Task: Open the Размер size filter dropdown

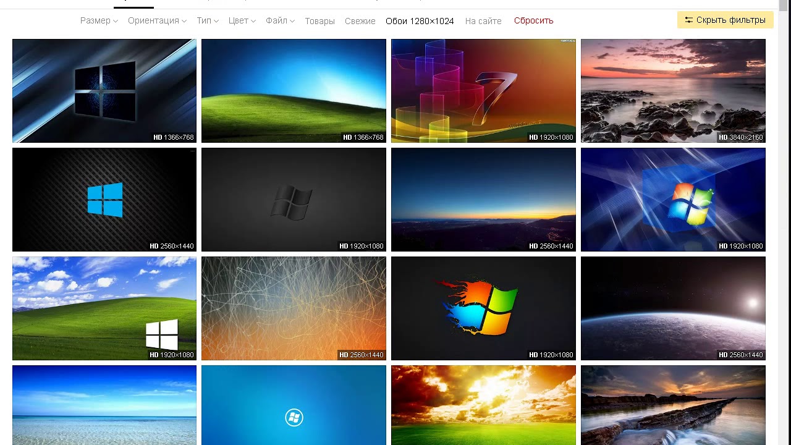Action: [x=99, y=20]
